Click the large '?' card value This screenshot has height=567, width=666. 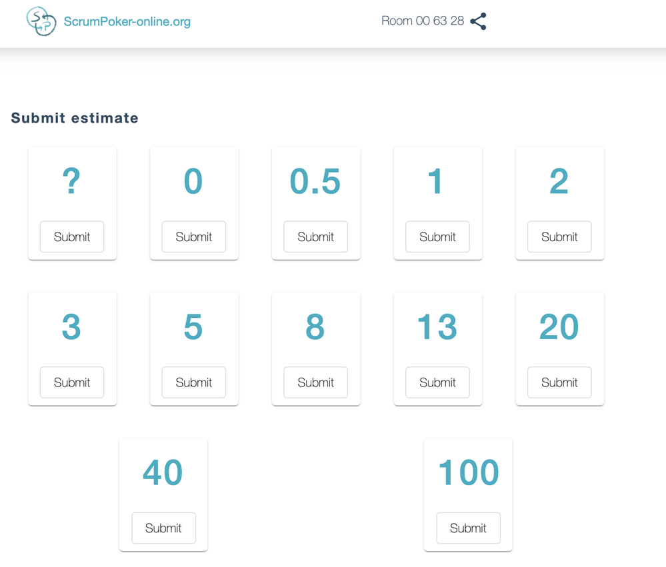click(x=71, y=181)
